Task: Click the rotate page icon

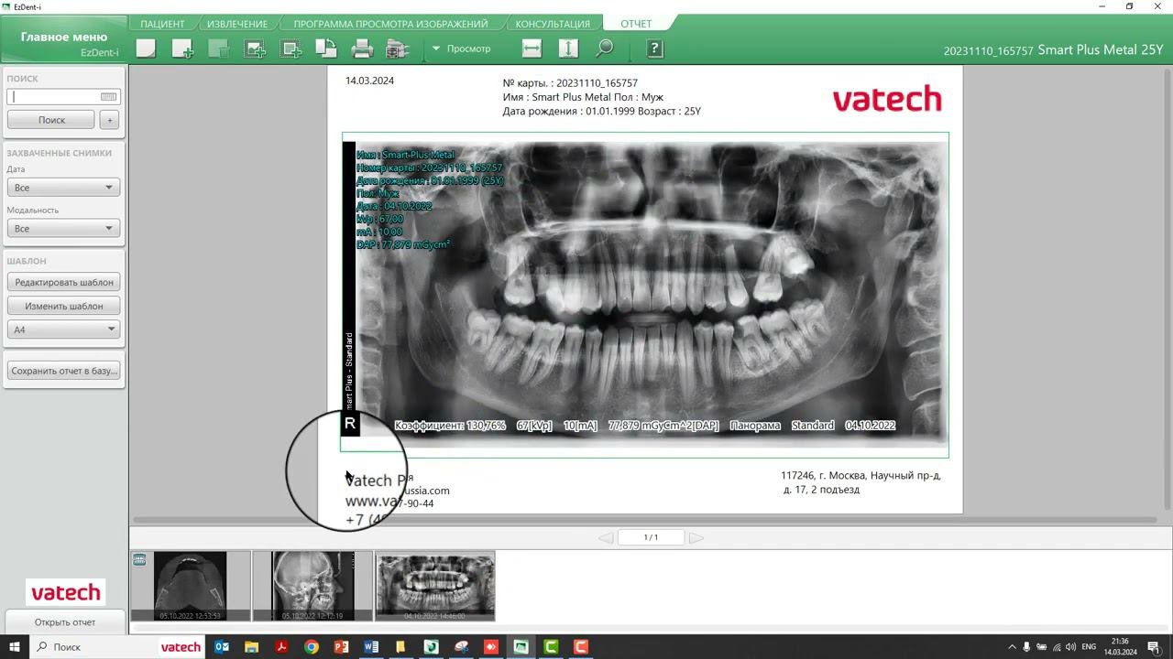Action: [326, 49]
